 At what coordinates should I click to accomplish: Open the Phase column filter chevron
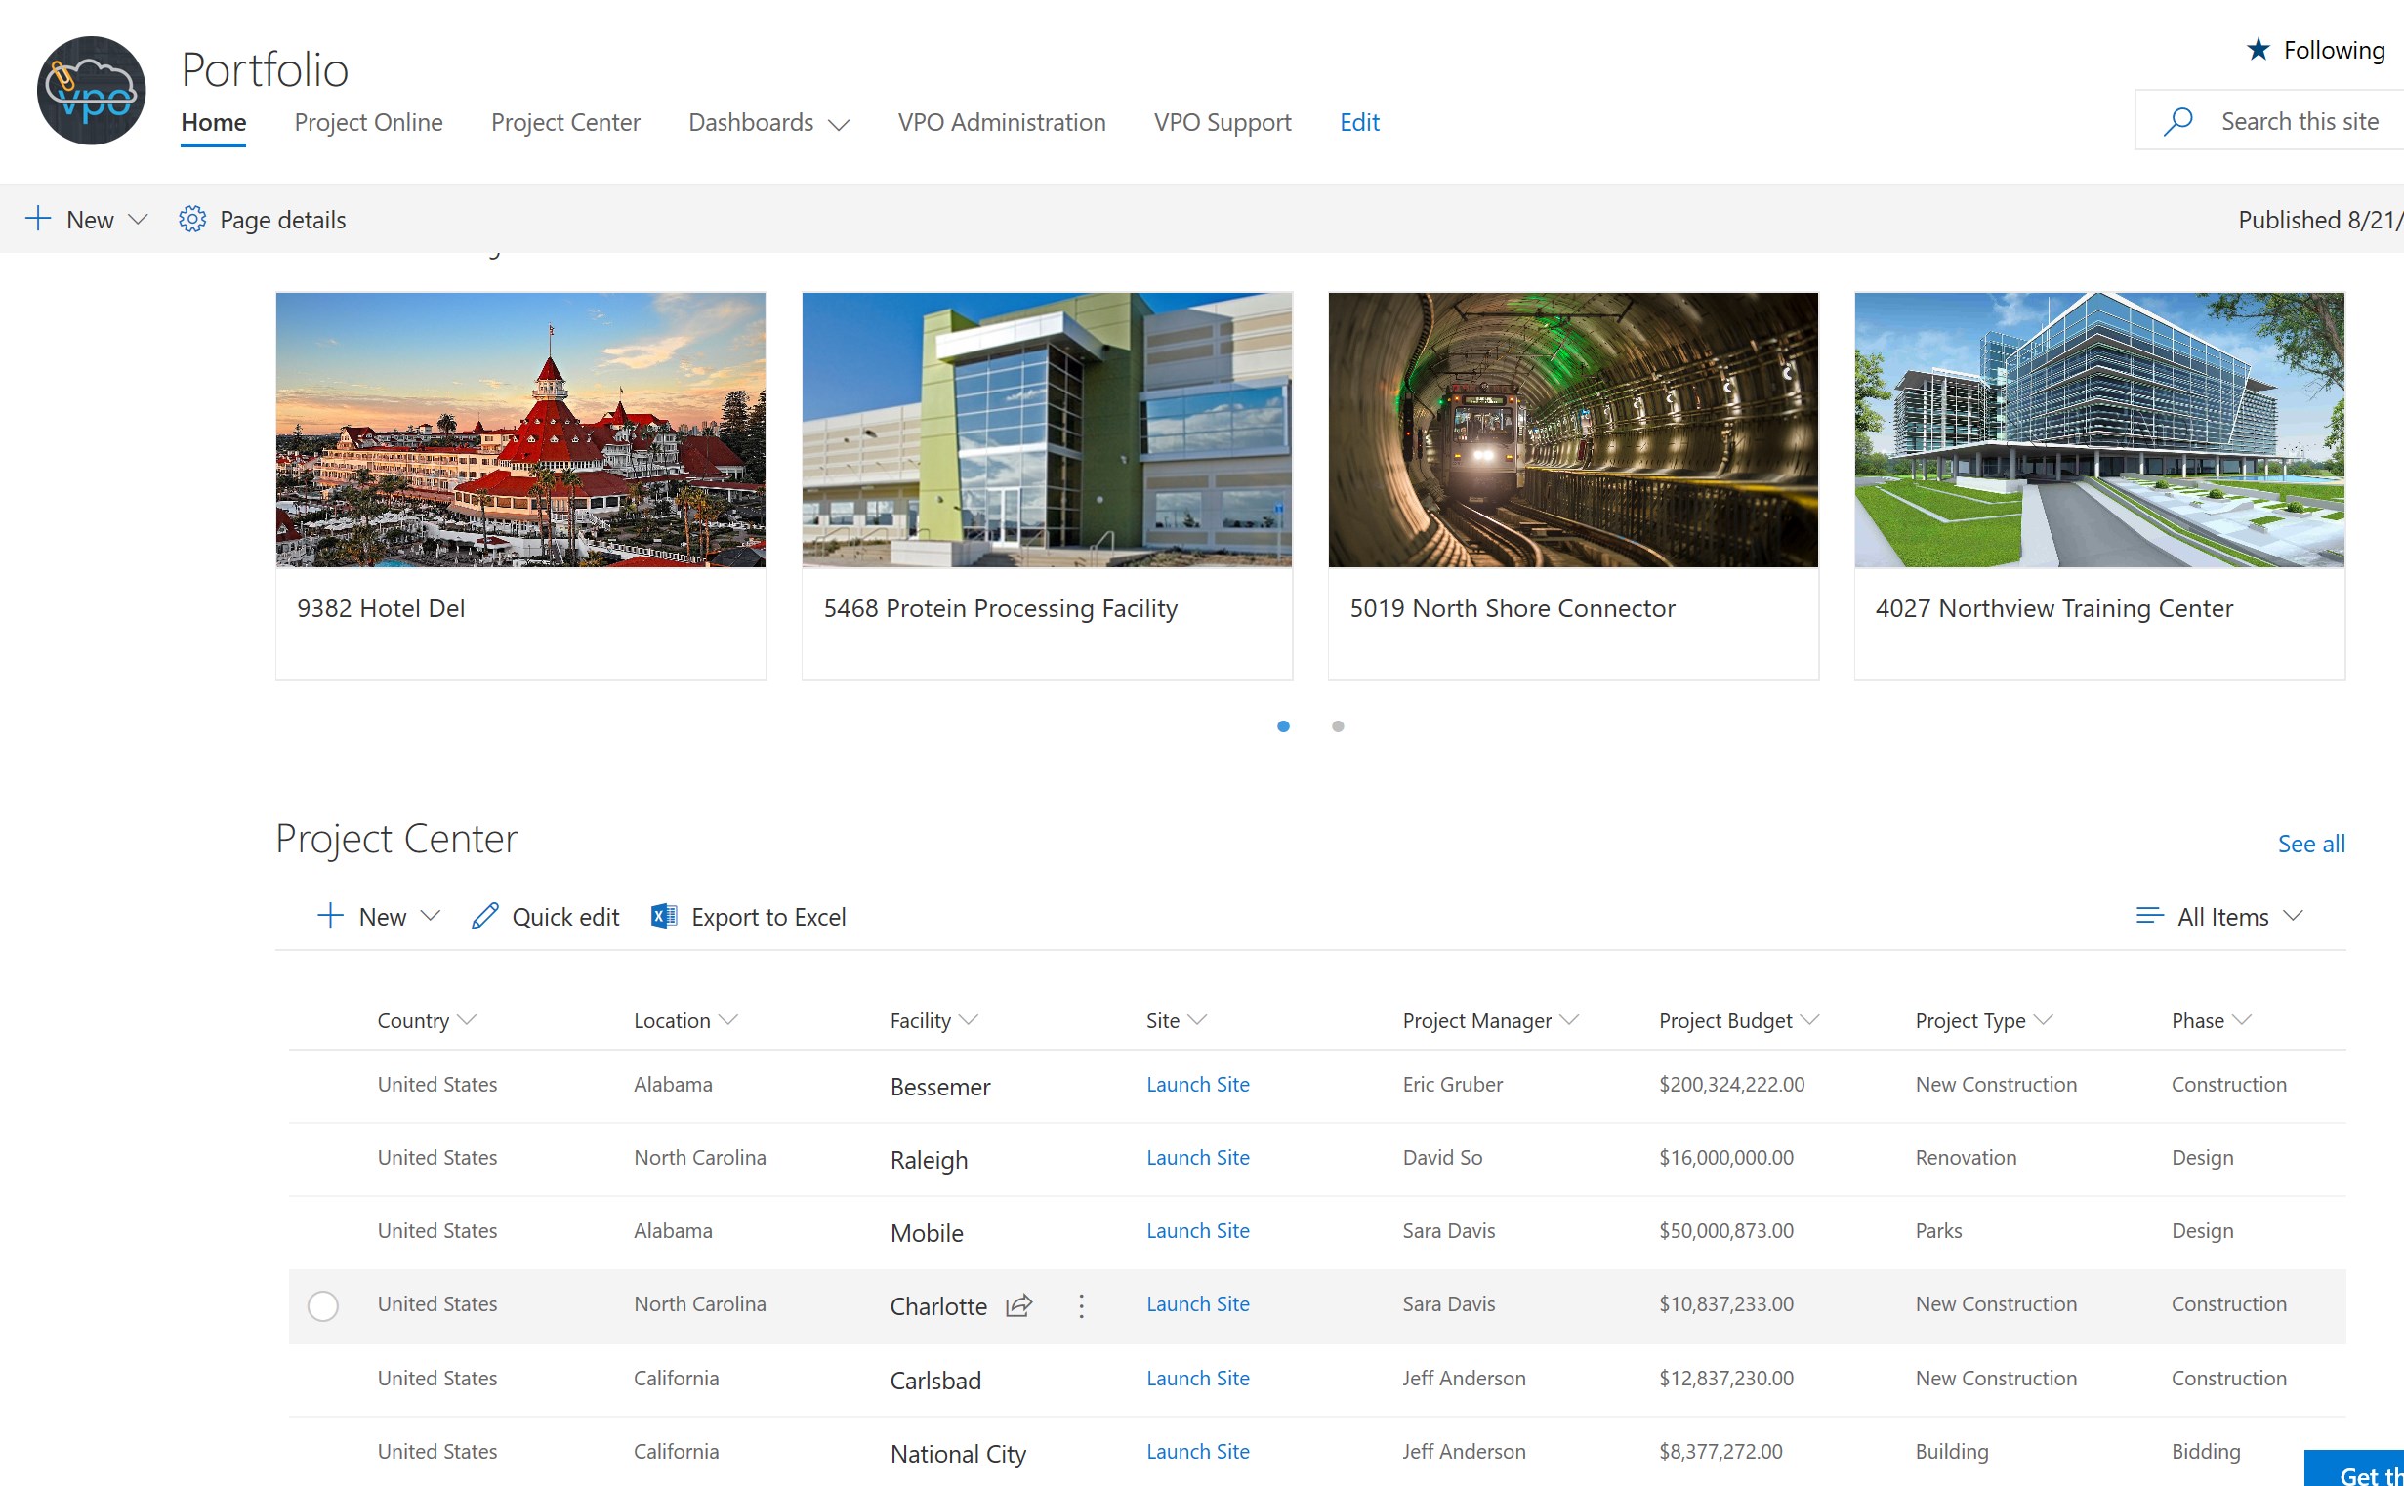pyautogui.click(x=2241, y=1020)
